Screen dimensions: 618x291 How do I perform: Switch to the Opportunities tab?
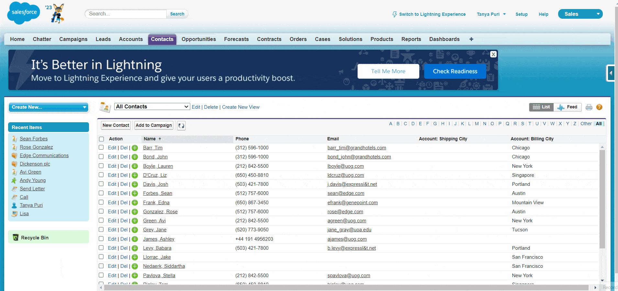[x=198, y=39]
